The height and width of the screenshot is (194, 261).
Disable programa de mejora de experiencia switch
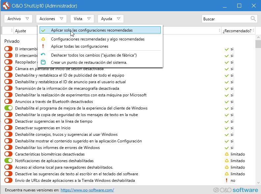pos(8,108)
